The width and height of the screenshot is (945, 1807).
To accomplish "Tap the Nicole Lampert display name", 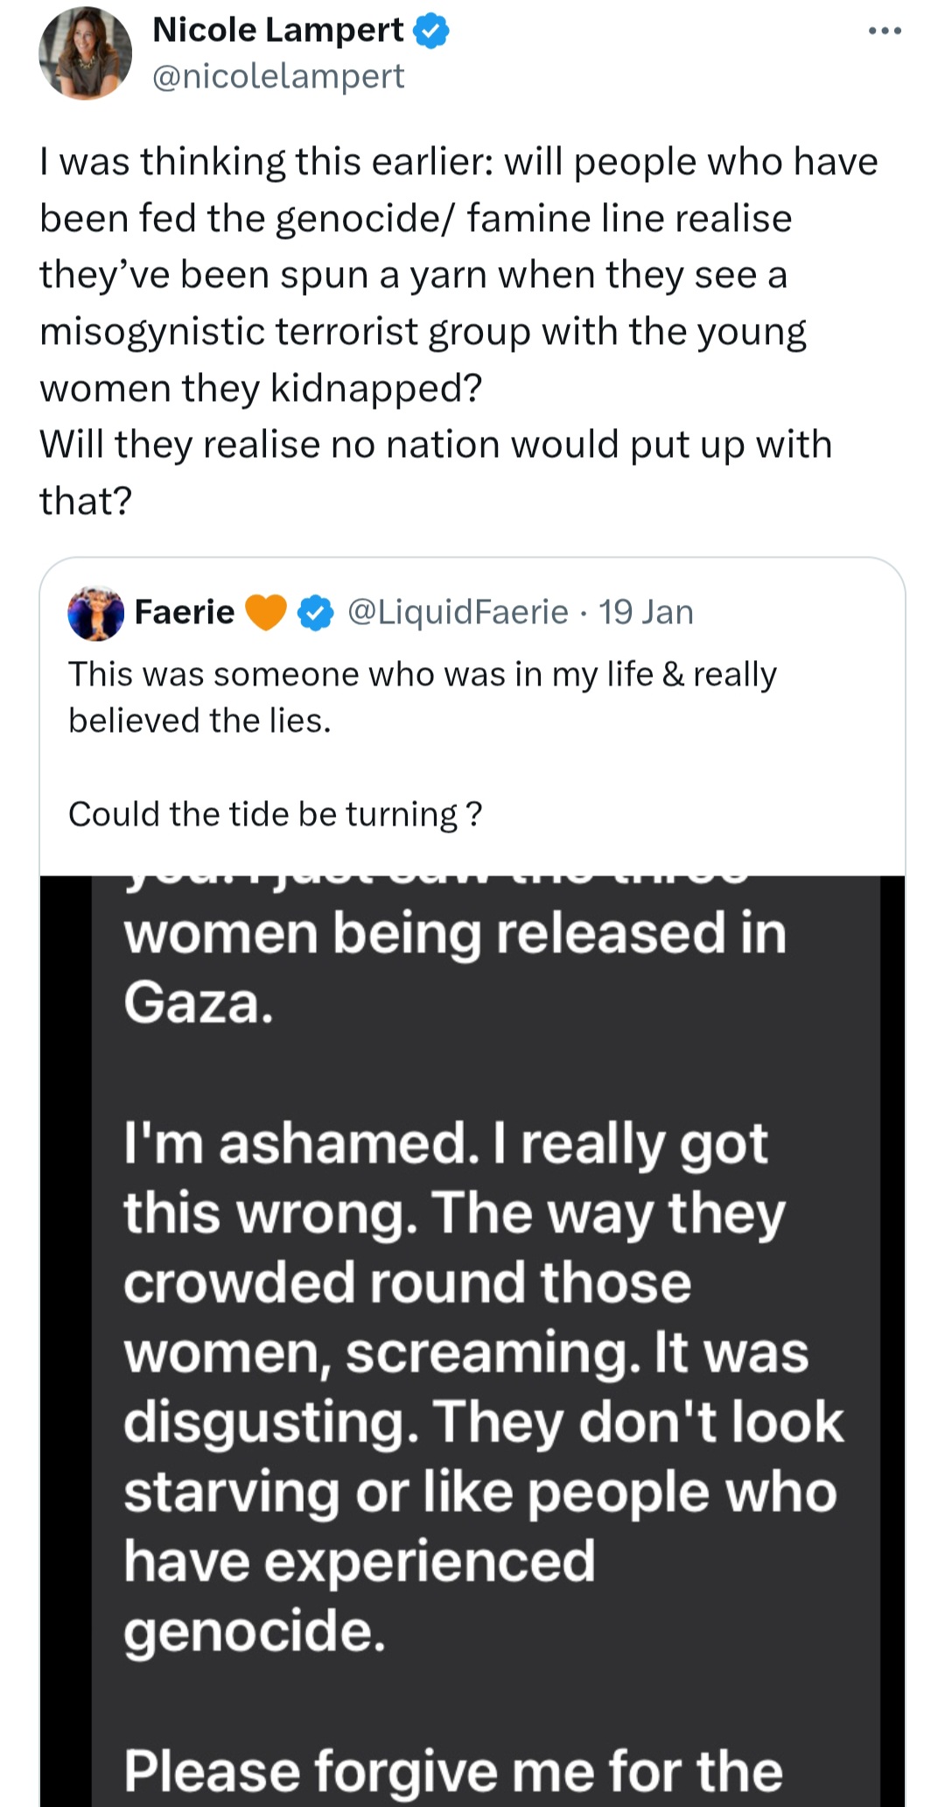I will click(277, 30).
